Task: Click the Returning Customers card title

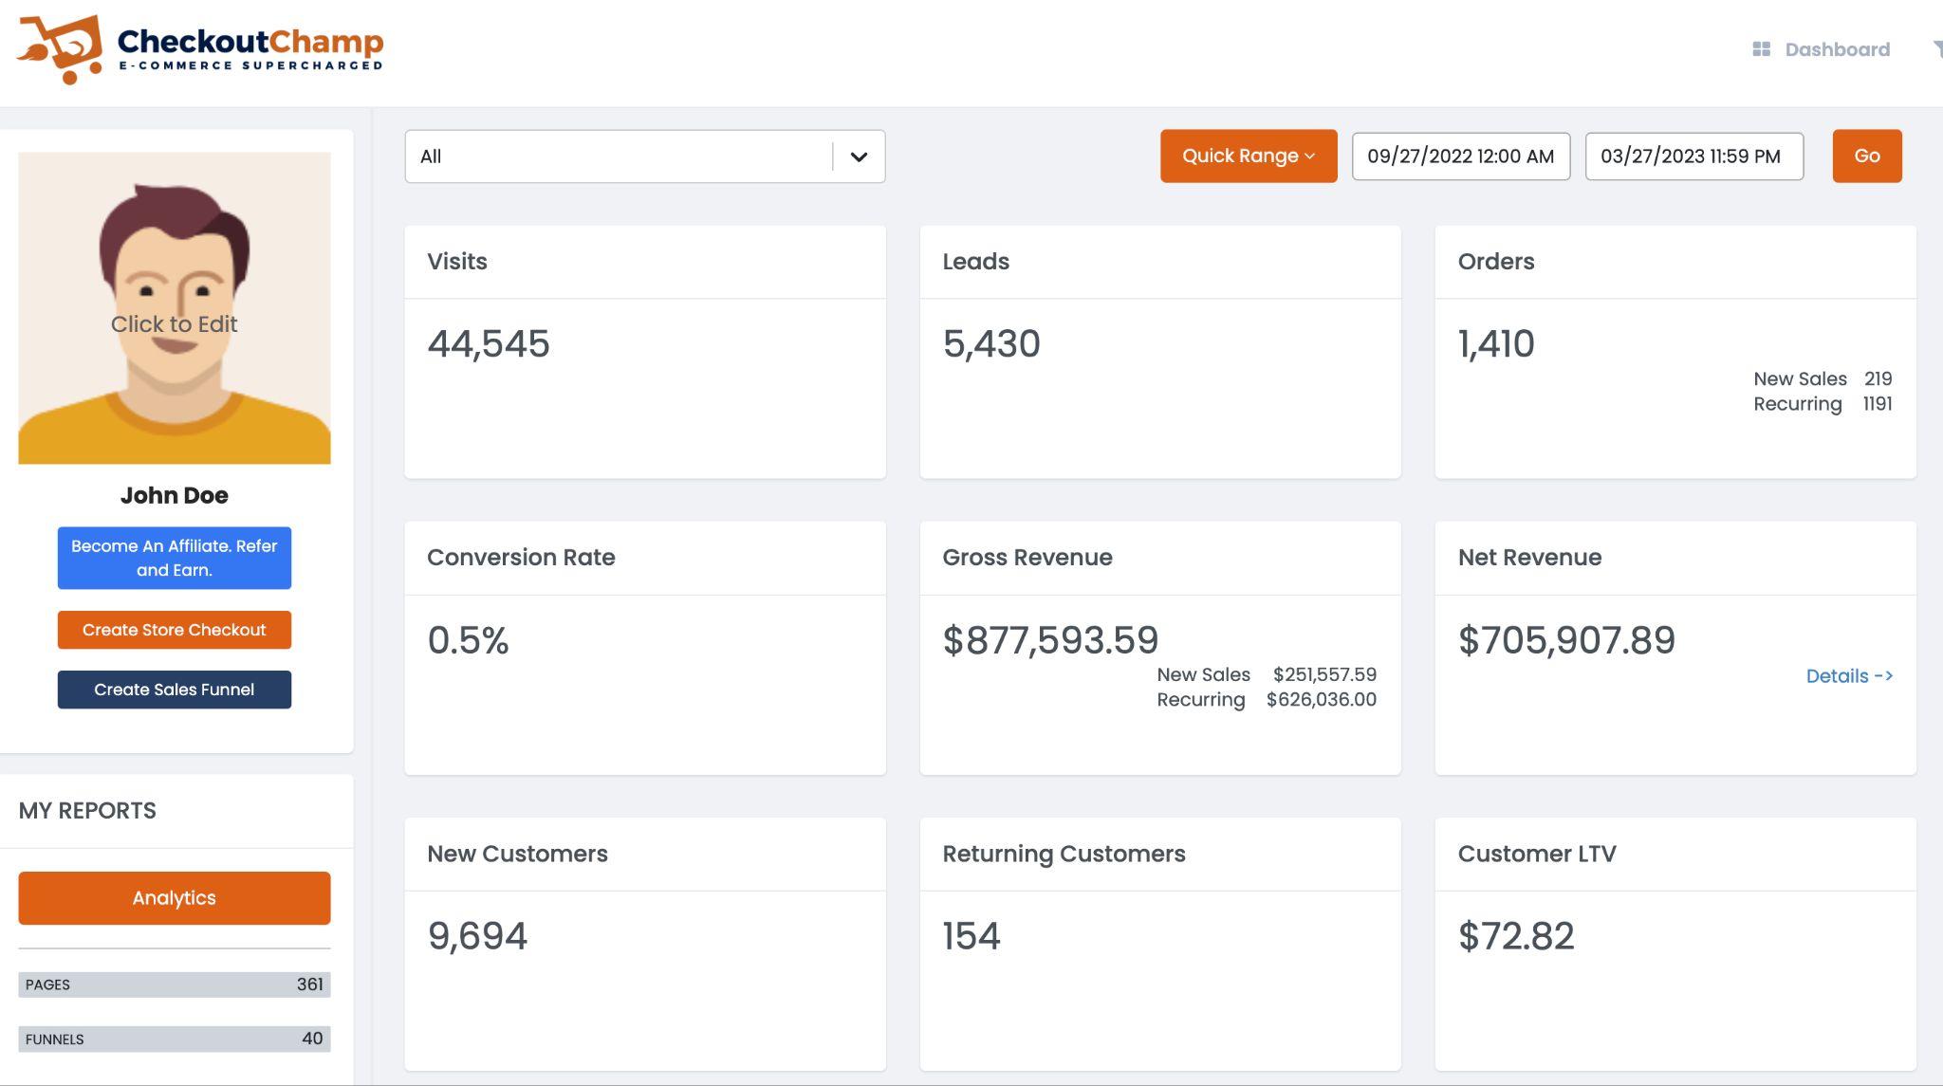Action: click(1064, 854)
